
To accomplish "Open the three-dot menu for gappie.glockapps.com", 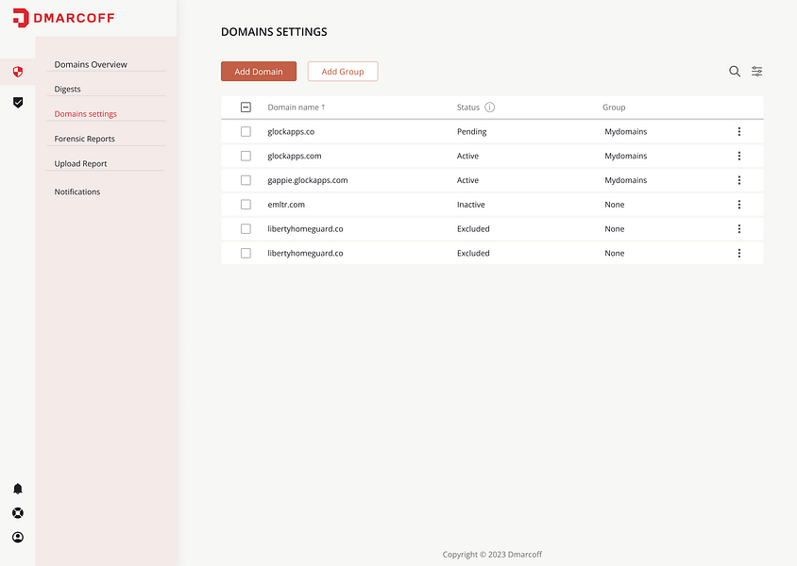I will [739, 180].
